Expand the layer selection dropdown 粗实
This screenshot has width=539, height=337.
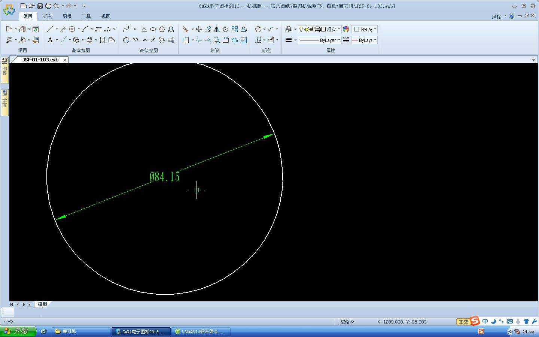pos(339,29)
